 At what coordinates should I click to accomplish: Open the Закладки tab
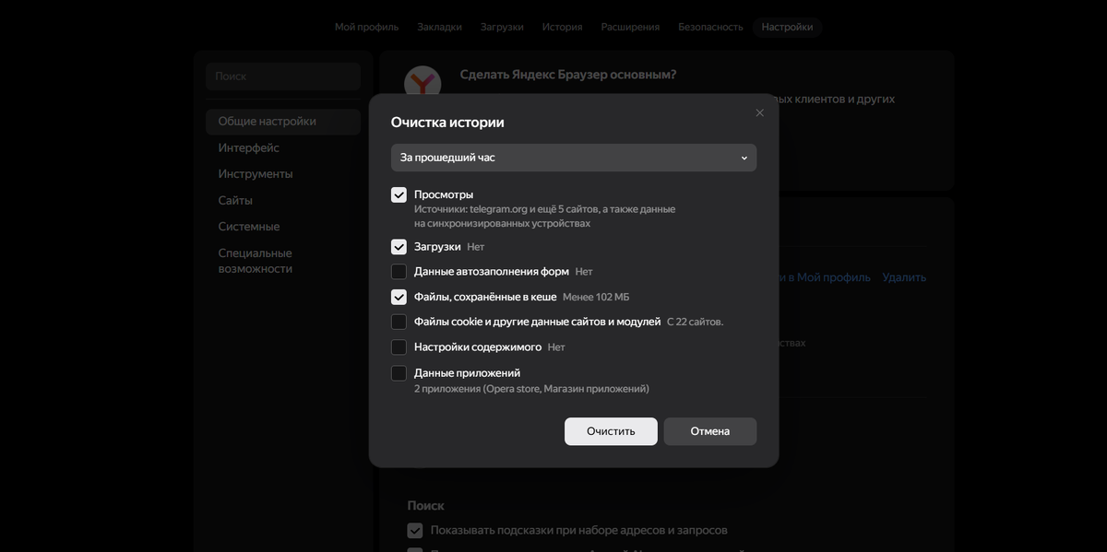(x=439, y=27)
